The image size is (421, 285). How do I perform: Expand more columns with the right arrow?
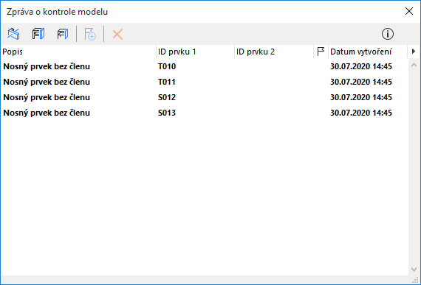(x=414, y=51)
